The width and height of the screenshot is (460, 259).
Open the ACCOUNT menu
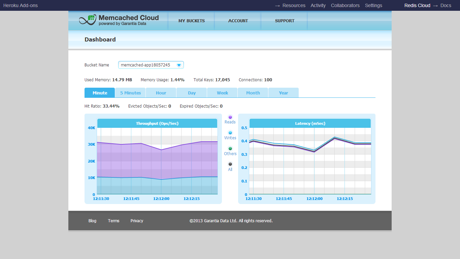point(238,21)
